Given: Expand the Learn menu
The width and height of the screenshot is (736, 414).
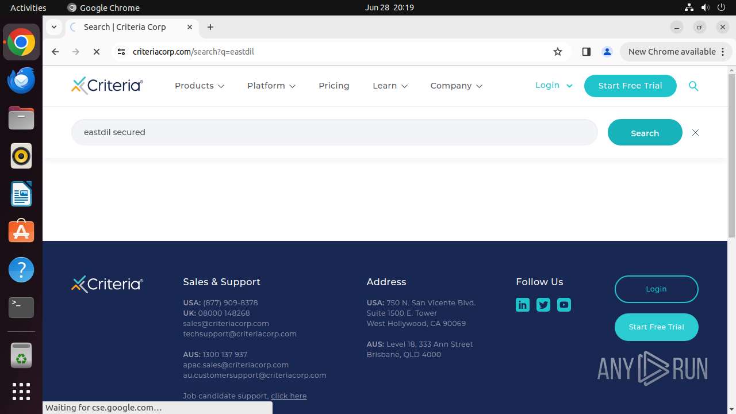Looking at the screenshot, I should (x=390, y=86).
